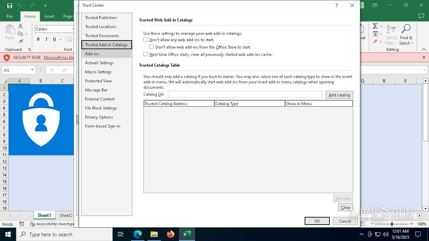The image size is (429, 241).
Task: Click the Cut scissors icon
Action: [20, 26]
